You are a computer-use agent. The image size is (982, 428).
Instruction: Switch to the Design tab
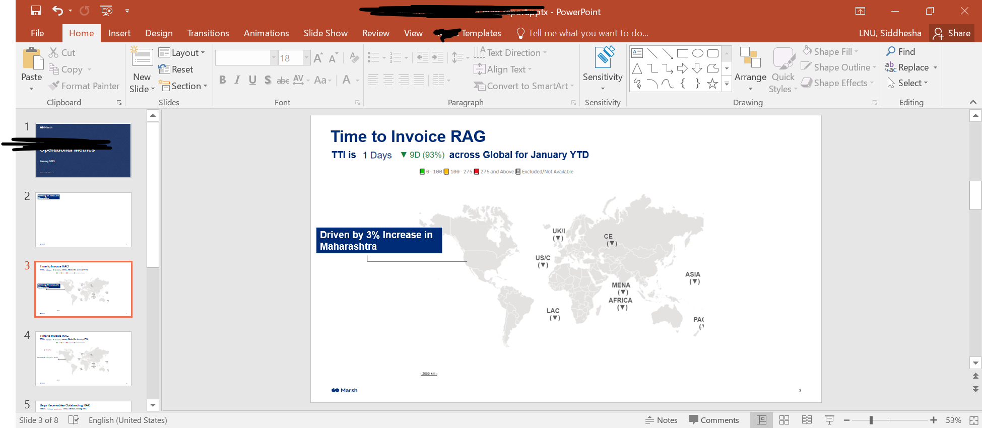click(x=159, y=33)
